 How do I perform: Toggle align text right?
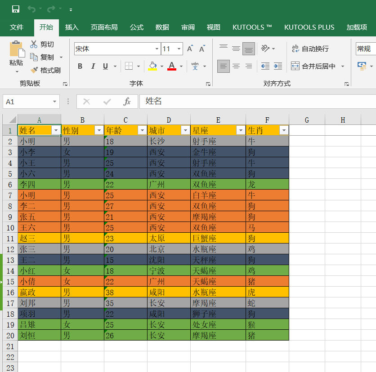click(249, 66)
